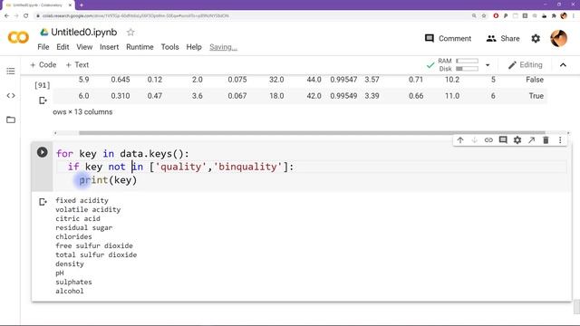This screenshot has width=580, height=326.
Task: Open browser zoom magnifier icon
Action: [474, 16]
